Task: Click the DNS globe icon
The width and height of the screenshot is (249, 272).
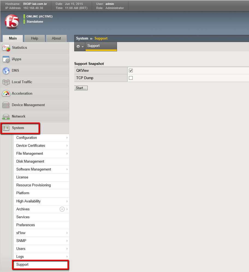Action: pos(6,71)
